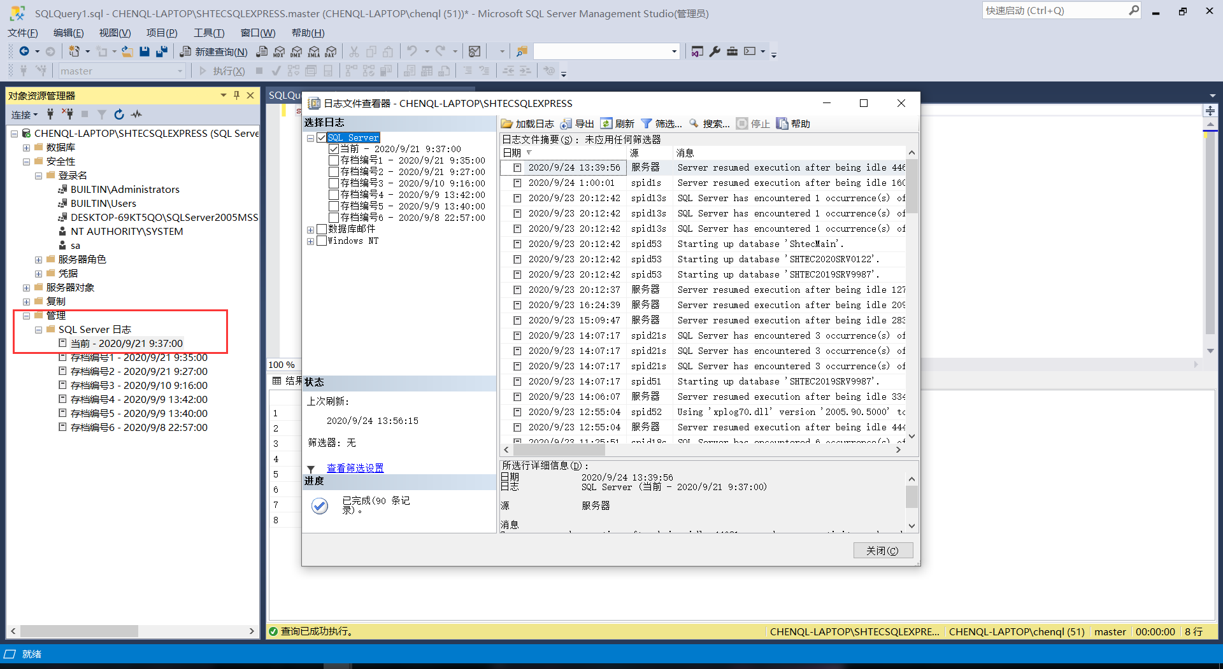The image size is (1223, 669).
Task: Uncheck the SQL Server log checkbox
Action: coord(322,137)
